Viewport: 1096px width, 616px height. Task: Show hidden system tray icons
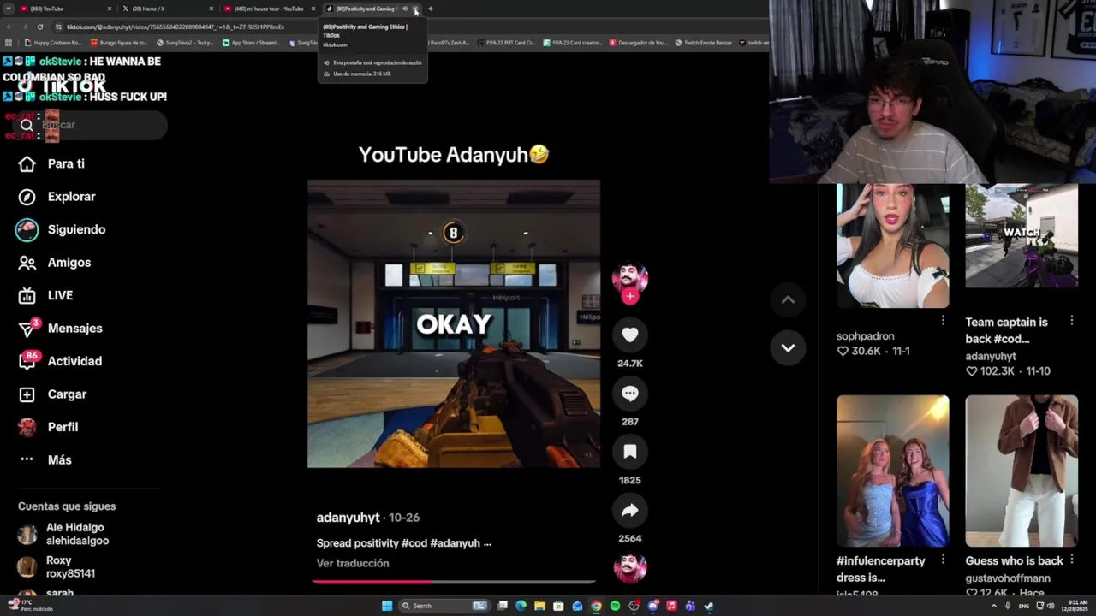(x=994, y=606)
